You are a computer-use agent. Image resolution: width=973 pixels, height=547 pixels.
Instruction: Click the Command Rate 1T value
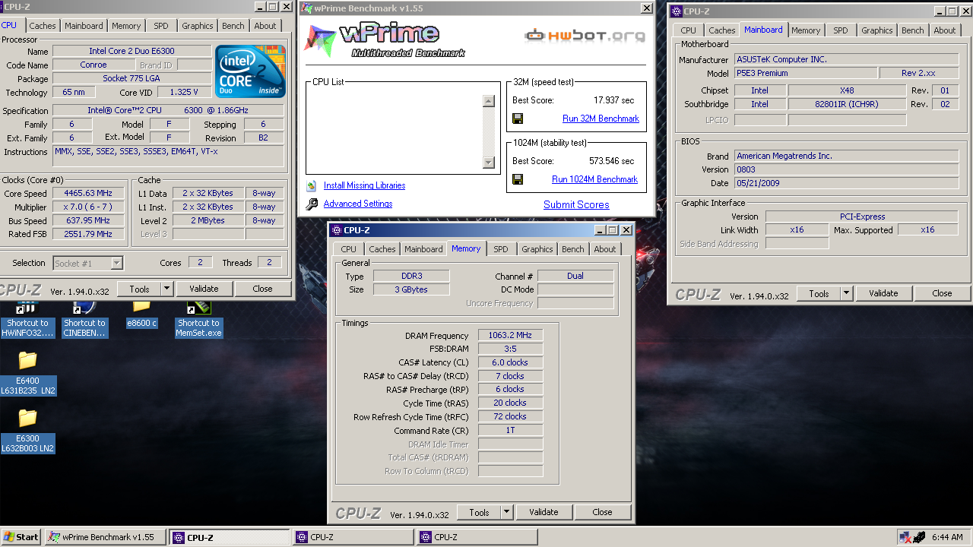tap(510, 430)
